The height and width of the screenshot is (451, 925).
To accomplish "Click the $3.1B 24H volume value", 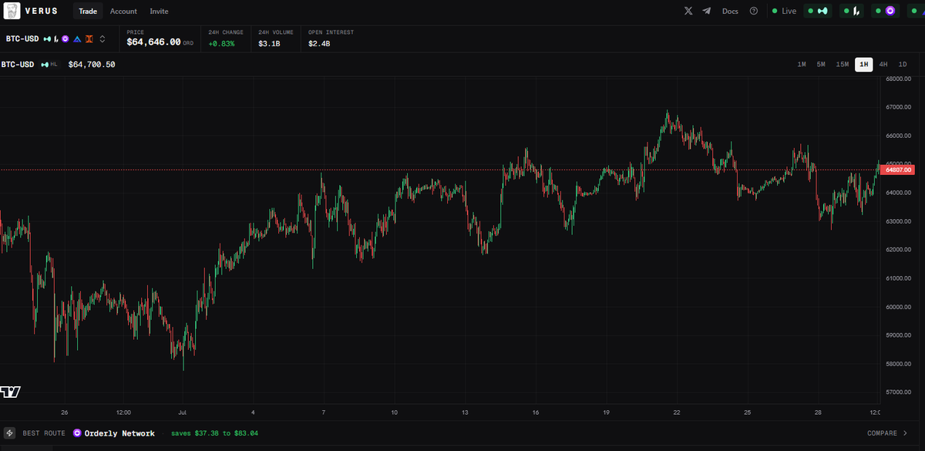I will coord(269,43).
